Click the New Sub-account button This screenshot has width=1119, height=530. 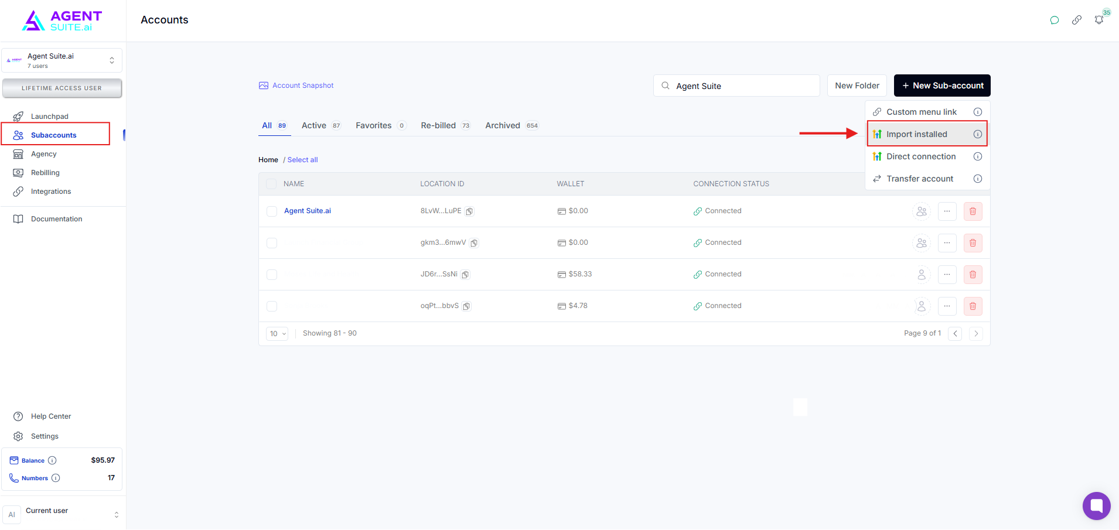[x=942, y=86]
